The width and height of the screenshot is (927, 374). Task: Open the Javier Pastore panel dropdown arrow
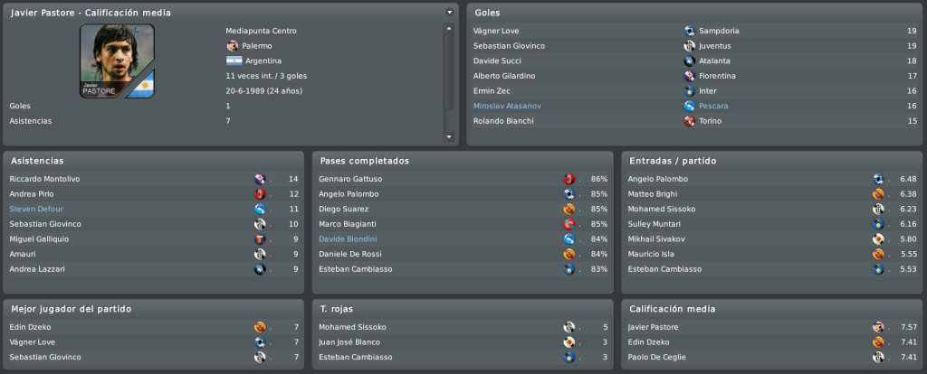point(449,12)
